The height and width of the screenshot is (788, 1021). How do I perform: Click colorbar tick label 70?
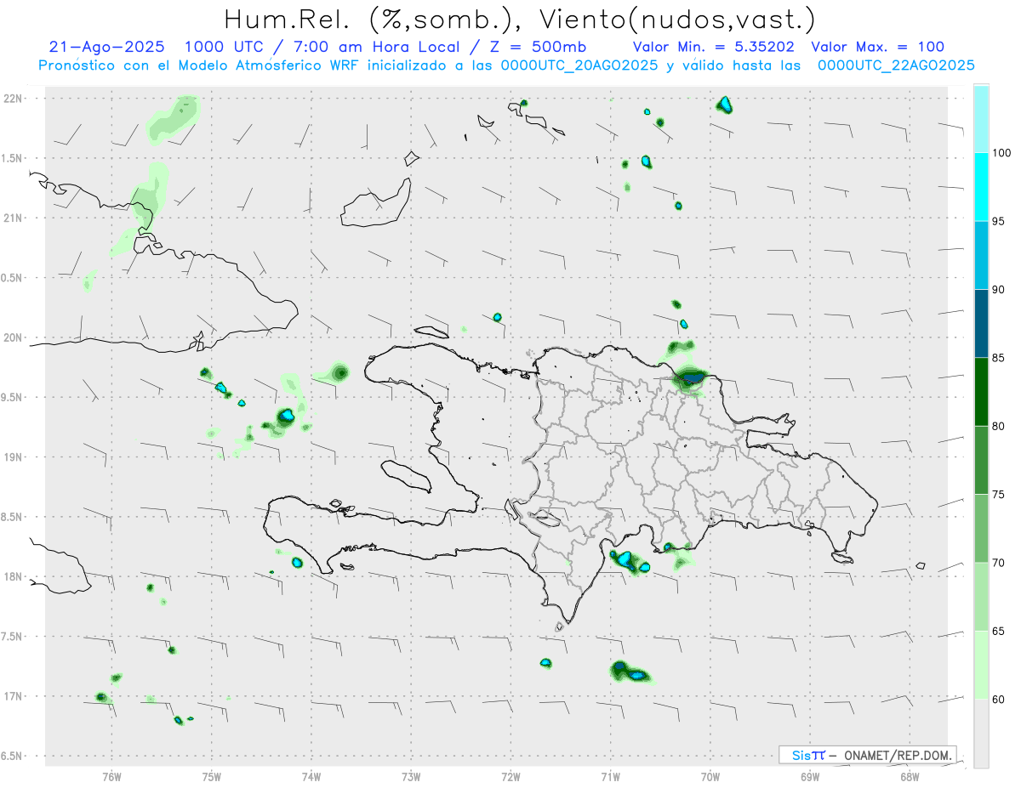click(x=998, y=563)
